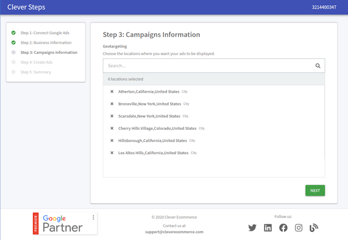The image size is (348, 240).
Task: Open Twitter social link
Action: (x=252, y=228)
